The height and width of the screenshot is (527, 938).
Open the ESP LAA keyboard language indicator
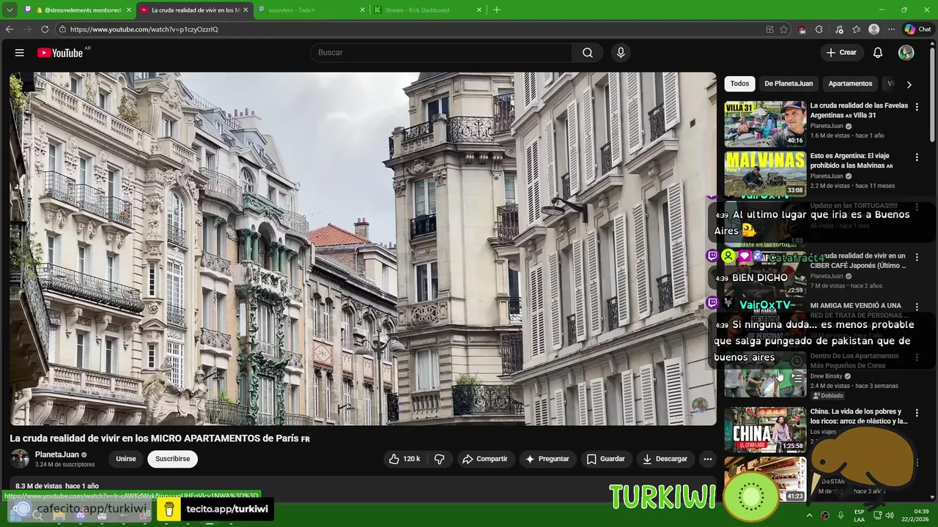859,515
